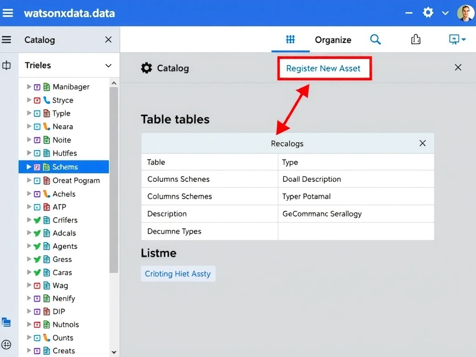Click the search magnifier icon
Image resolution: width=476 pixels, height=357 pixels.
click(376, 40)
